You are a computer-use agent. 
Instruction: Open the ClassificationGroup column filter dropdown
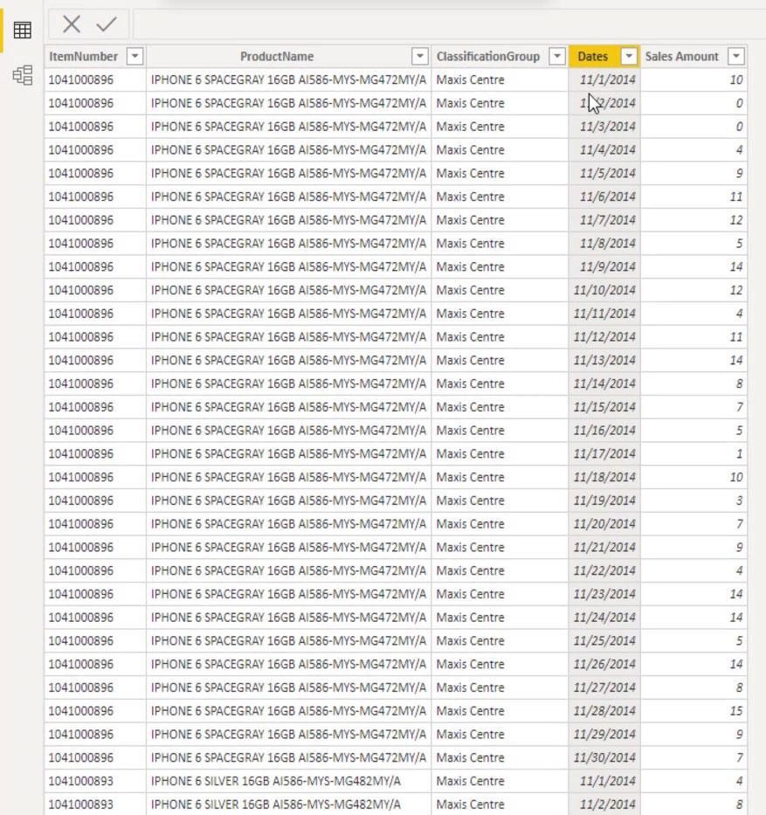pyautogui.click(x=557, y=56)
